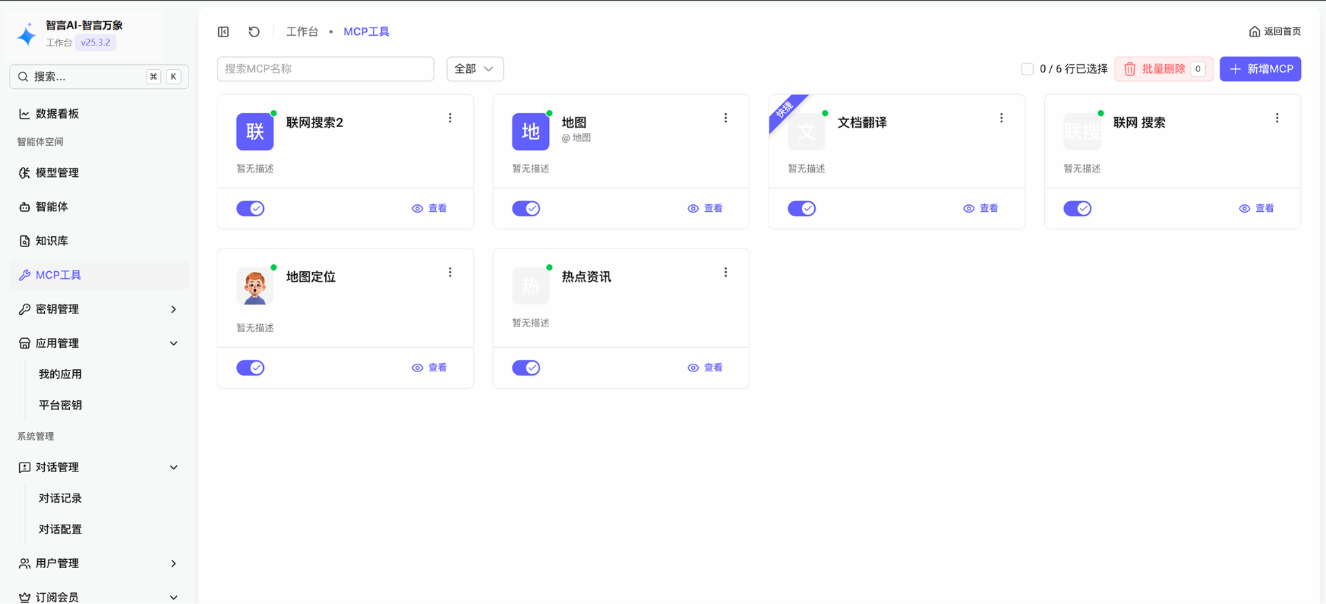The height and width of the screenshot is (604, 1326).
Task: Open more options for 热点资讯 card
Action: click(726, 273)
